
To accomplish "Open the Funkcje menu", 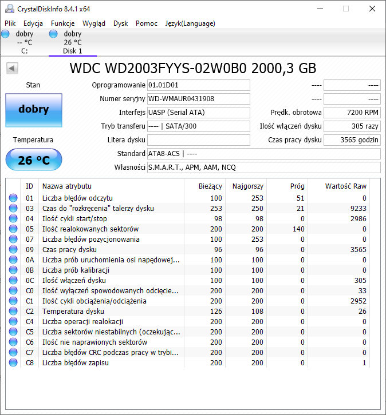I will pyautogui.click(x=63, y=23).
